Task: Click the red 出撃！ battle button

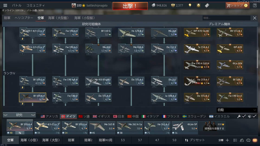Action: (130, 6)
